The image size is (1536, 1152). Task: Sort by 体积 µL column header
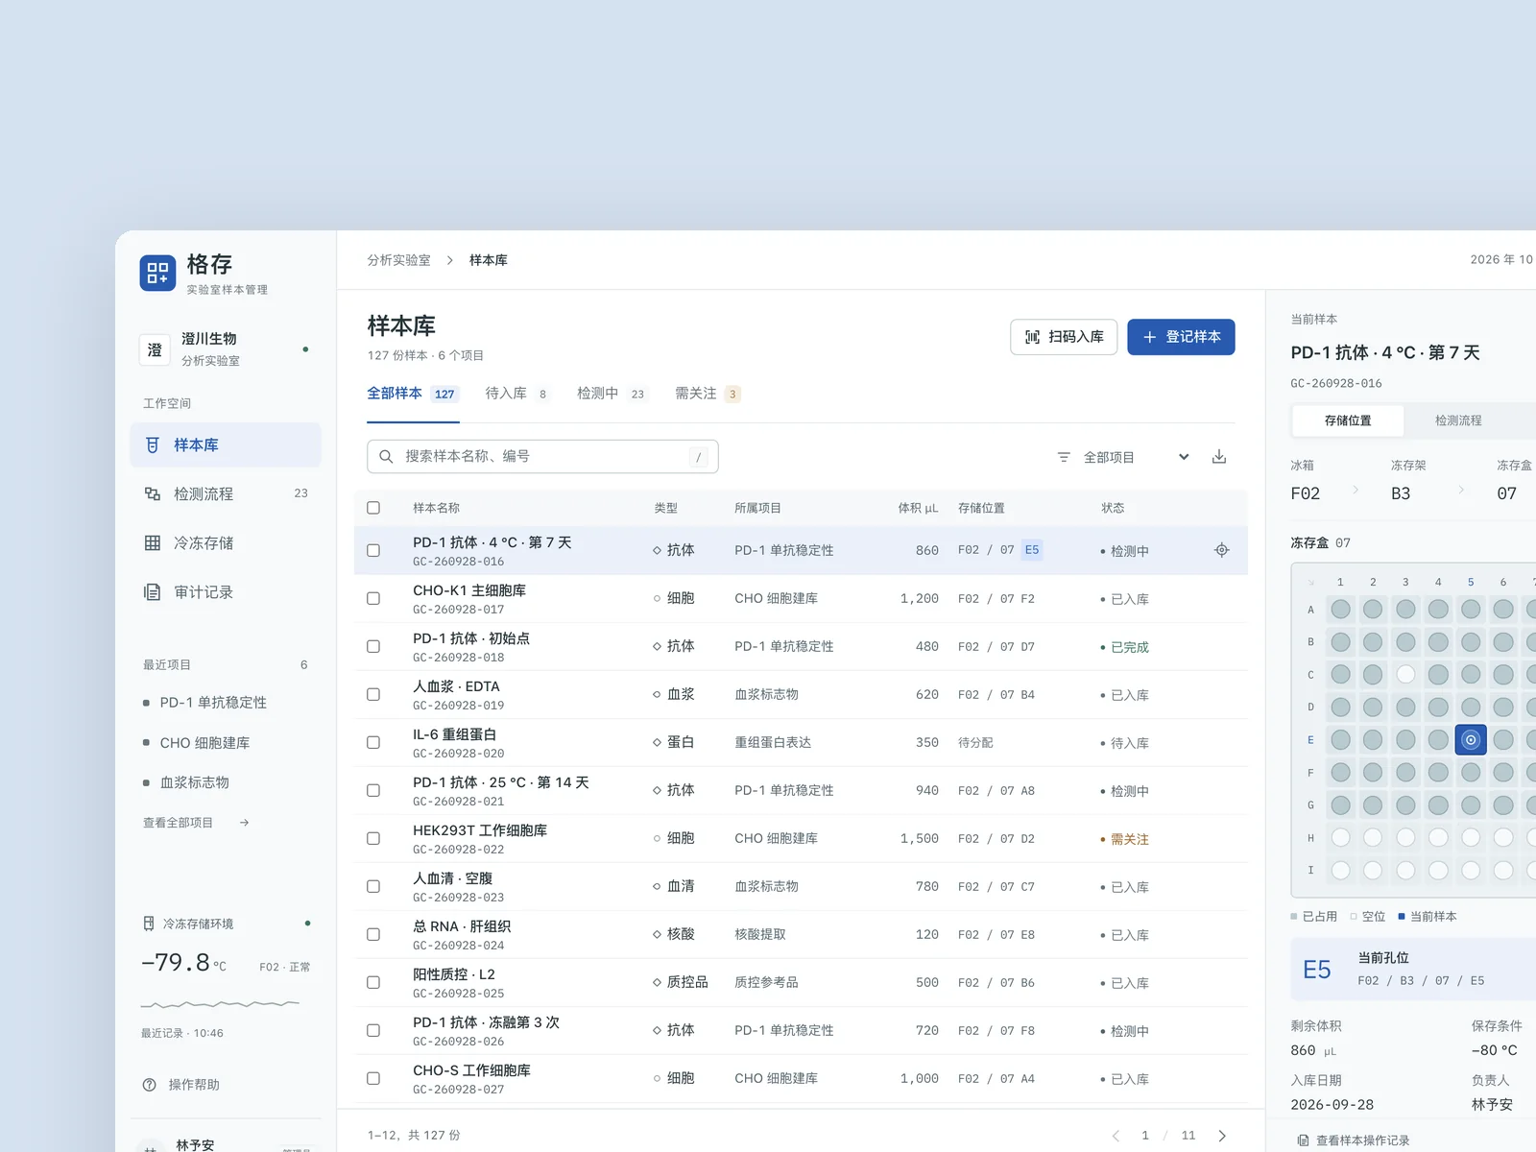918,508
